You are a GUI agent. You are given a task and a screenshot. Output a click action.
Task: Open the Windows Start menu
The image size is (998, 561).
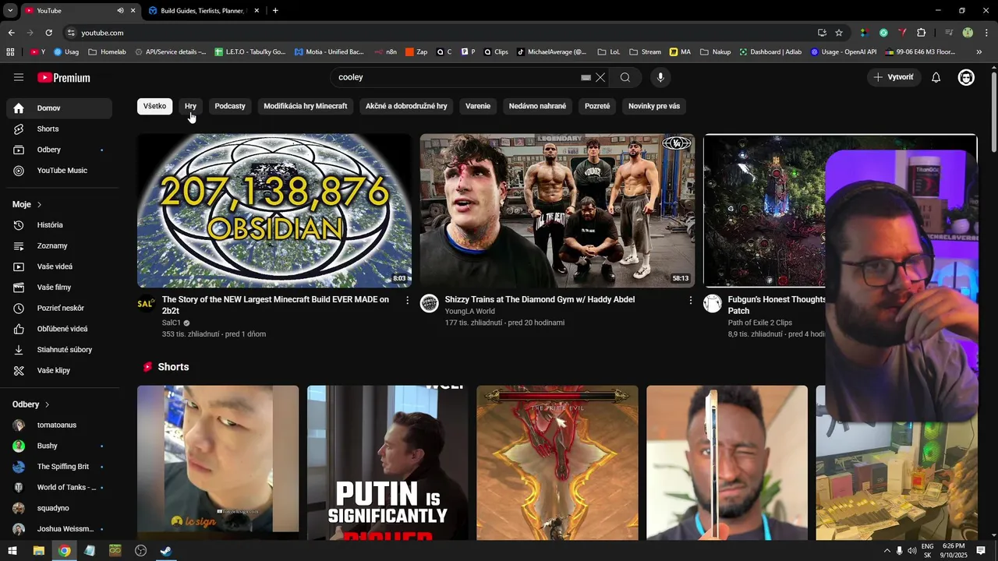tap(12, 551)
